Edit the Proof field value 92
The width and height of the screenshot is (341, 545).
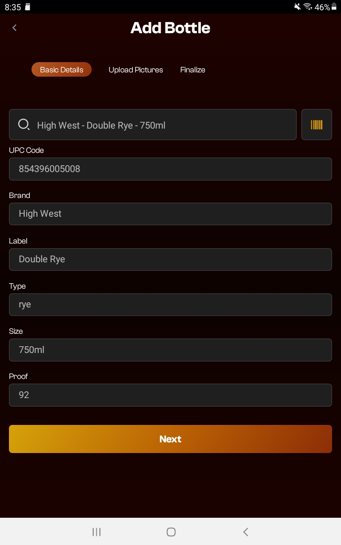point(170,395)
